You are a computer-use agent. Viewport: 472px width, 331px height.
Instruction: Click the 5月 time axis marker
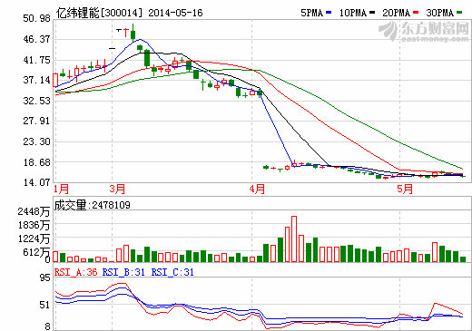coord(405,190)
